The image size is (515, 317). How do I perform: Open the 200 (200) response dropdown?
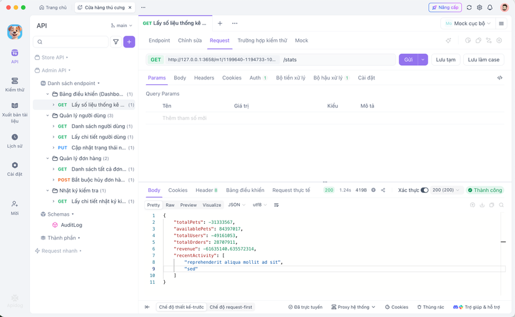[x=446, y=190]
